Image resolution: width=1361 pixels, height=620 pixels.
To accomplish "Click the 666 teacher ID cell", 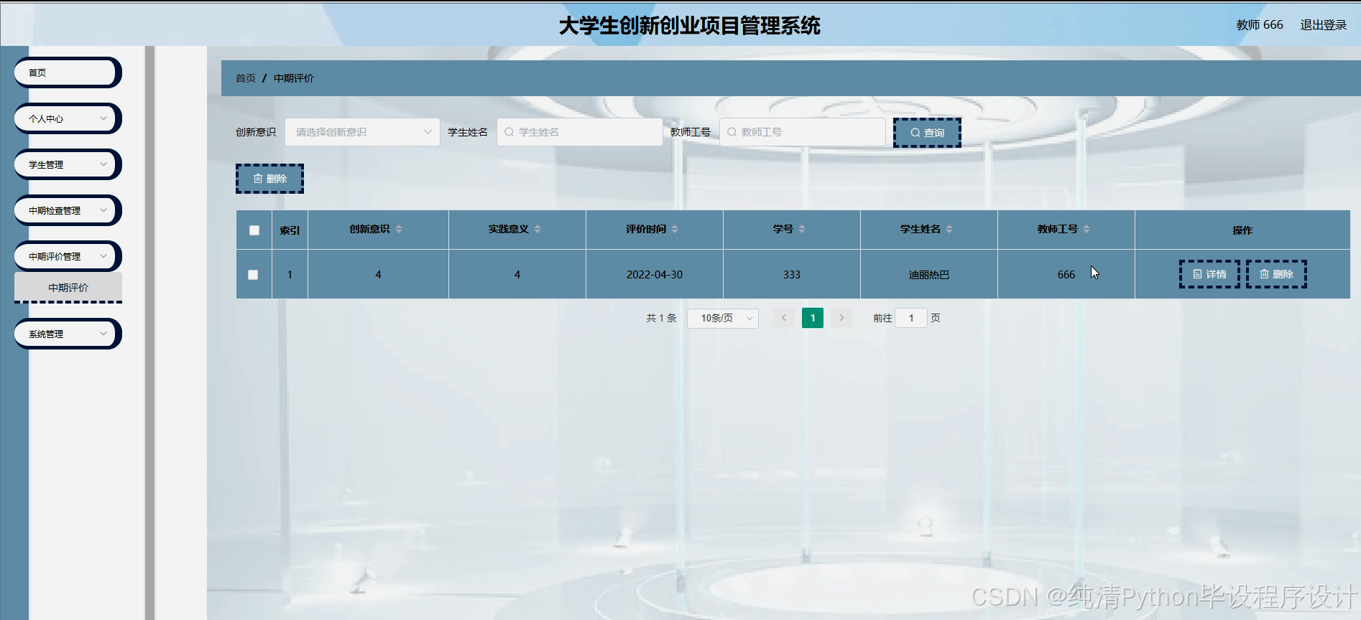I will point(1066,275).
